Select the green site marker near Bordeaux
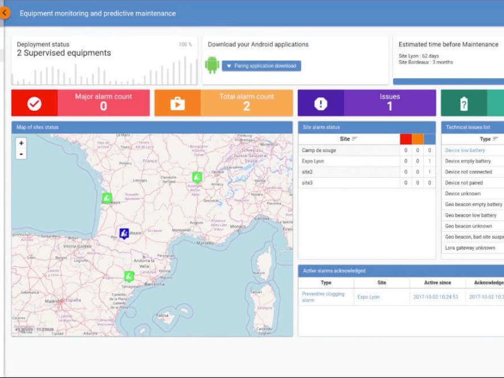 pyautogui.click(x=106, y=198)
